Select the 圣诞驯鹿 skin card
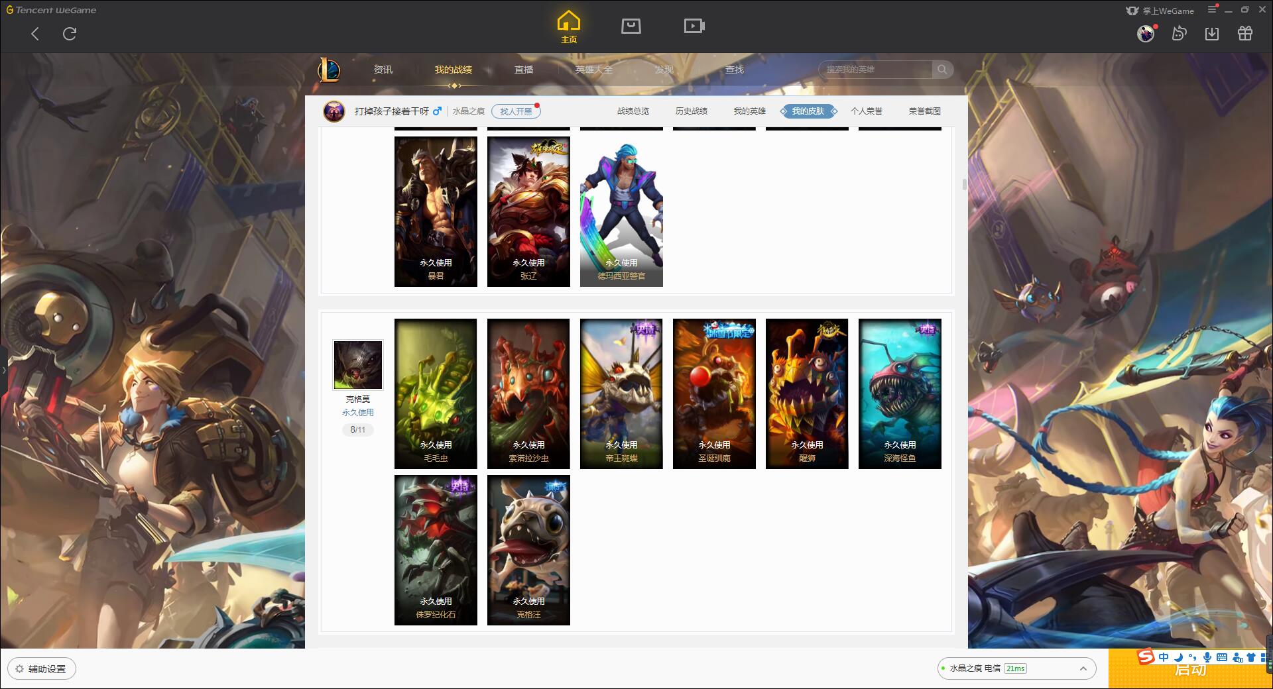This screenshot has height=689, width=1273. point(714,394)
